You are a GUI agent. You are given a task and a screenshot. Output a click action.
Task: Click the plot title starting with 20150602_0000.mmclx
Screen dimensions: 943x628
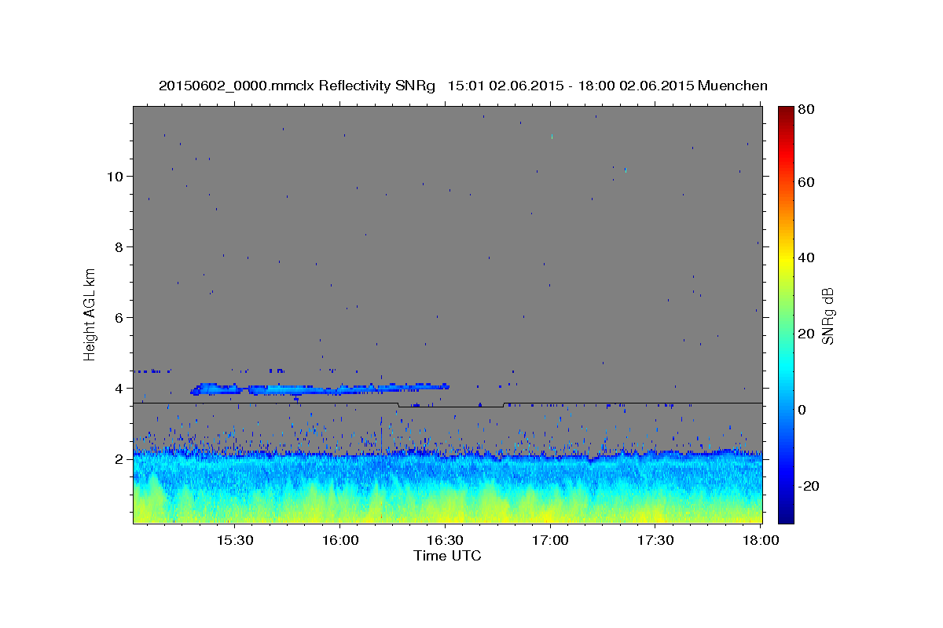tap(463, 86)
